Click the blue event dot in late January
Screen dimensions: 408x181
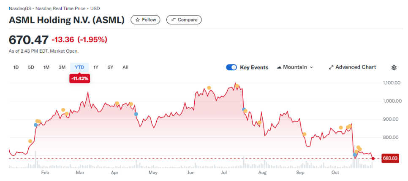click(x=35, y=125)
